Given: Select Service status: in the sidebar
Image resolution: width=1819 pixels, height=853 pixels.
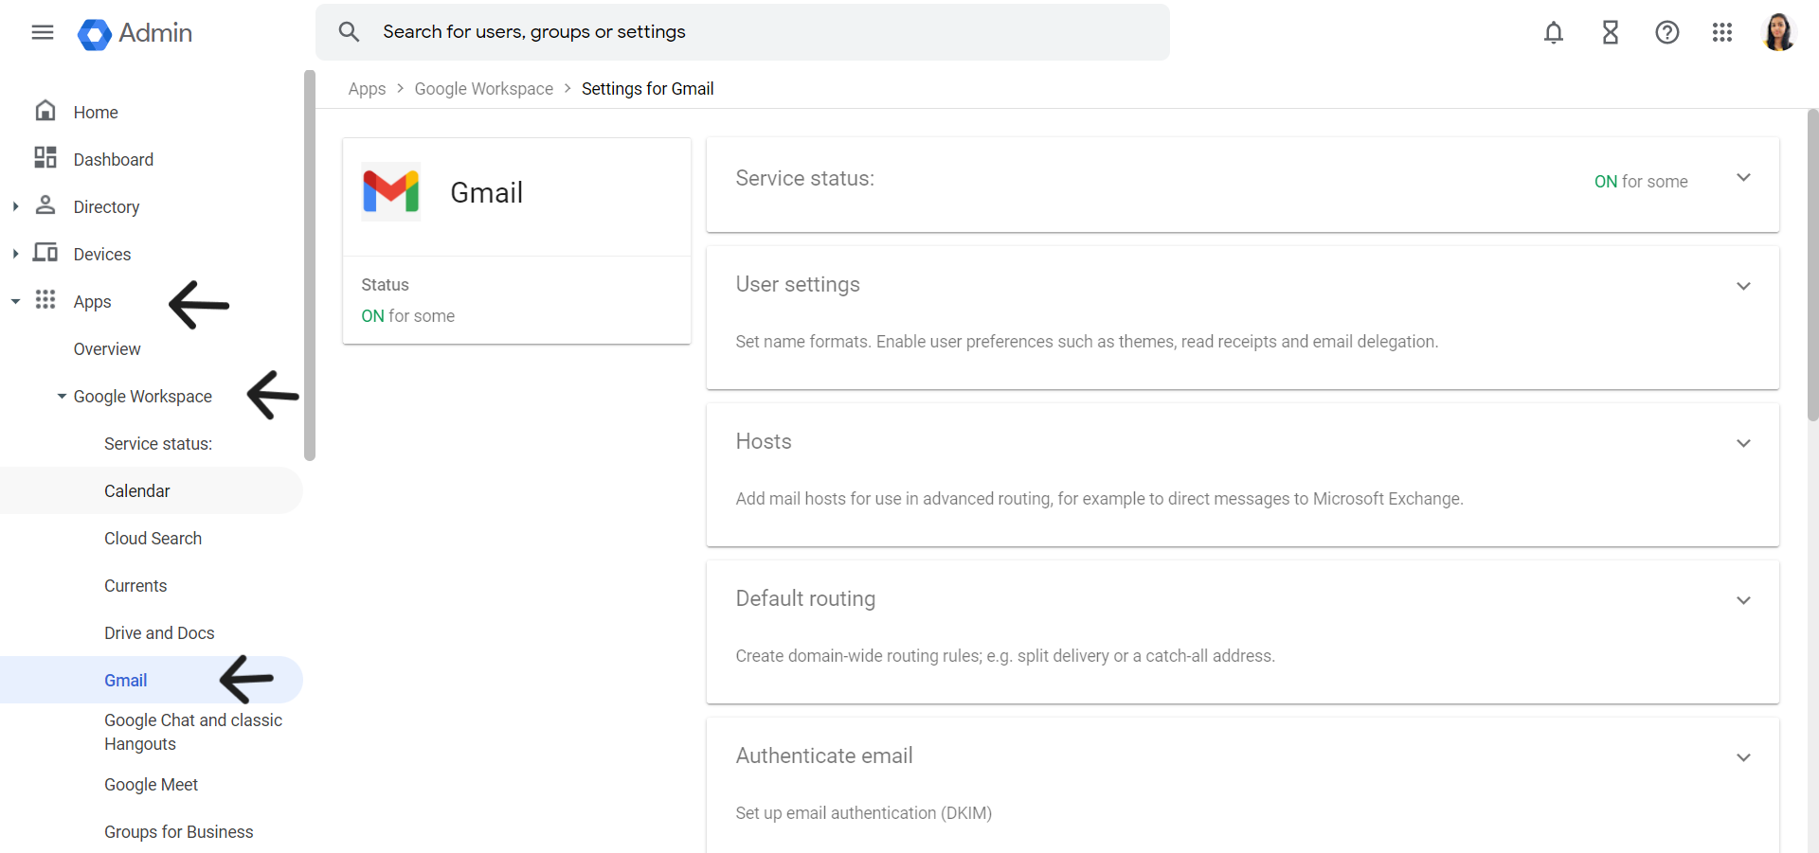Looking at the screenshot, I should tap(158, 444).
